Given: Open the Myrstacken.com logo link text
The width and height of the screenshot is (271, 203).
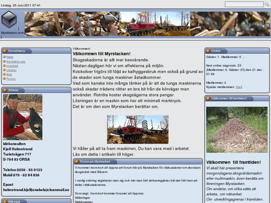Looking at the screenshot, I should click(12, 33).
